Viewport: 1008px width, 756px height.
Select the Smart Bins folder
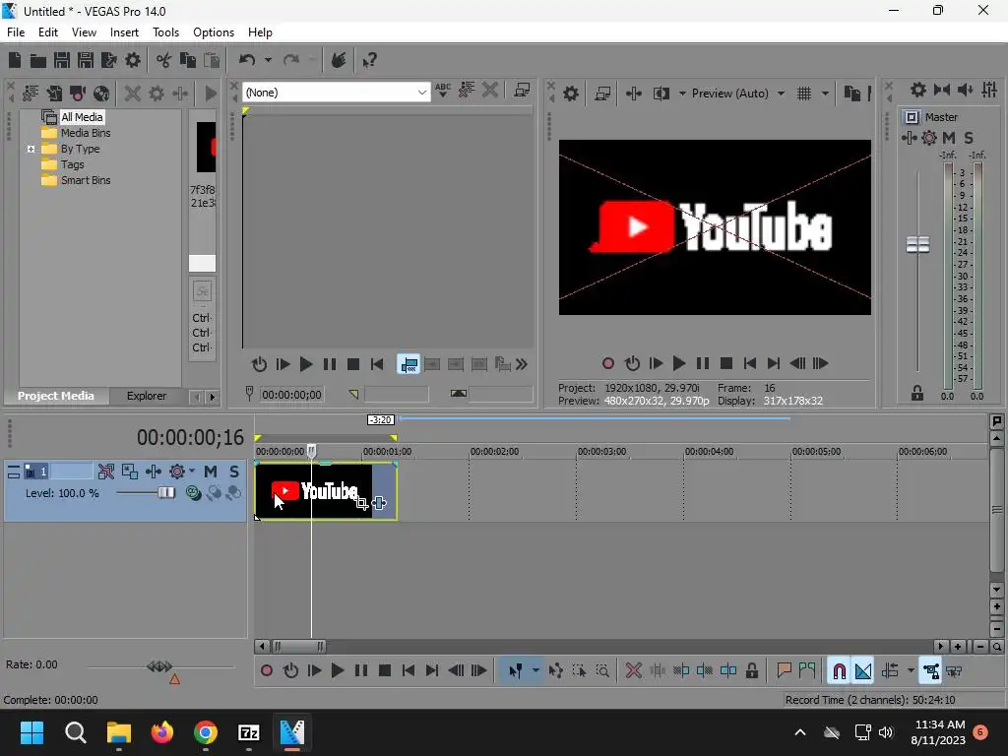tap(86, 181)
